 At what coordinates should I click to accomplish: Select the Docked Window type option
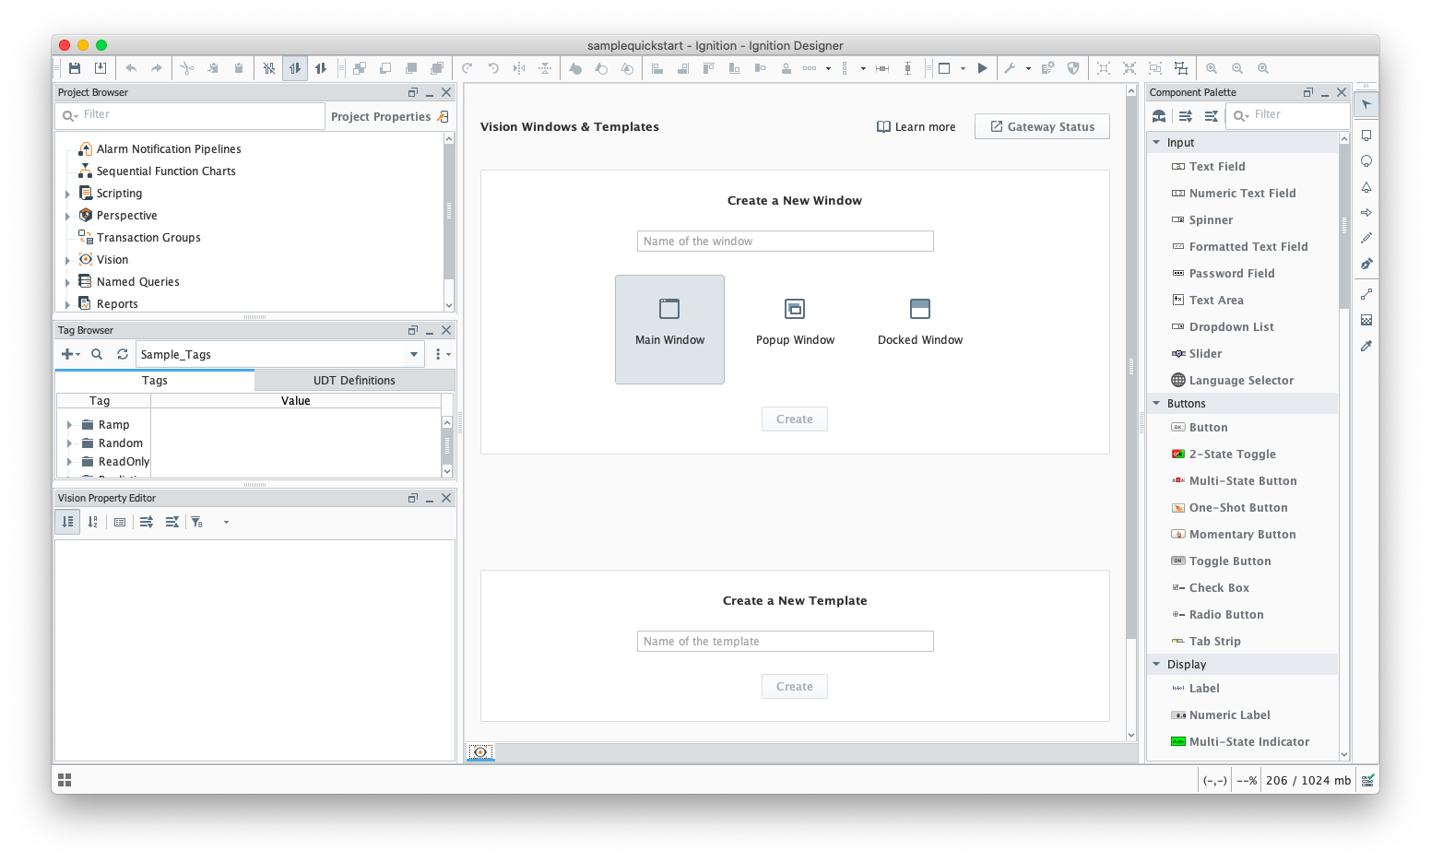click(920, 329)
